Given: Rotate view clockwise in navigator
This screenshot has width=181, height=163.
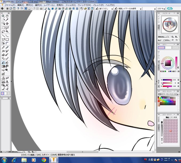Looking at the screenshot, I should pyautogui.click(x=176, y=40).
